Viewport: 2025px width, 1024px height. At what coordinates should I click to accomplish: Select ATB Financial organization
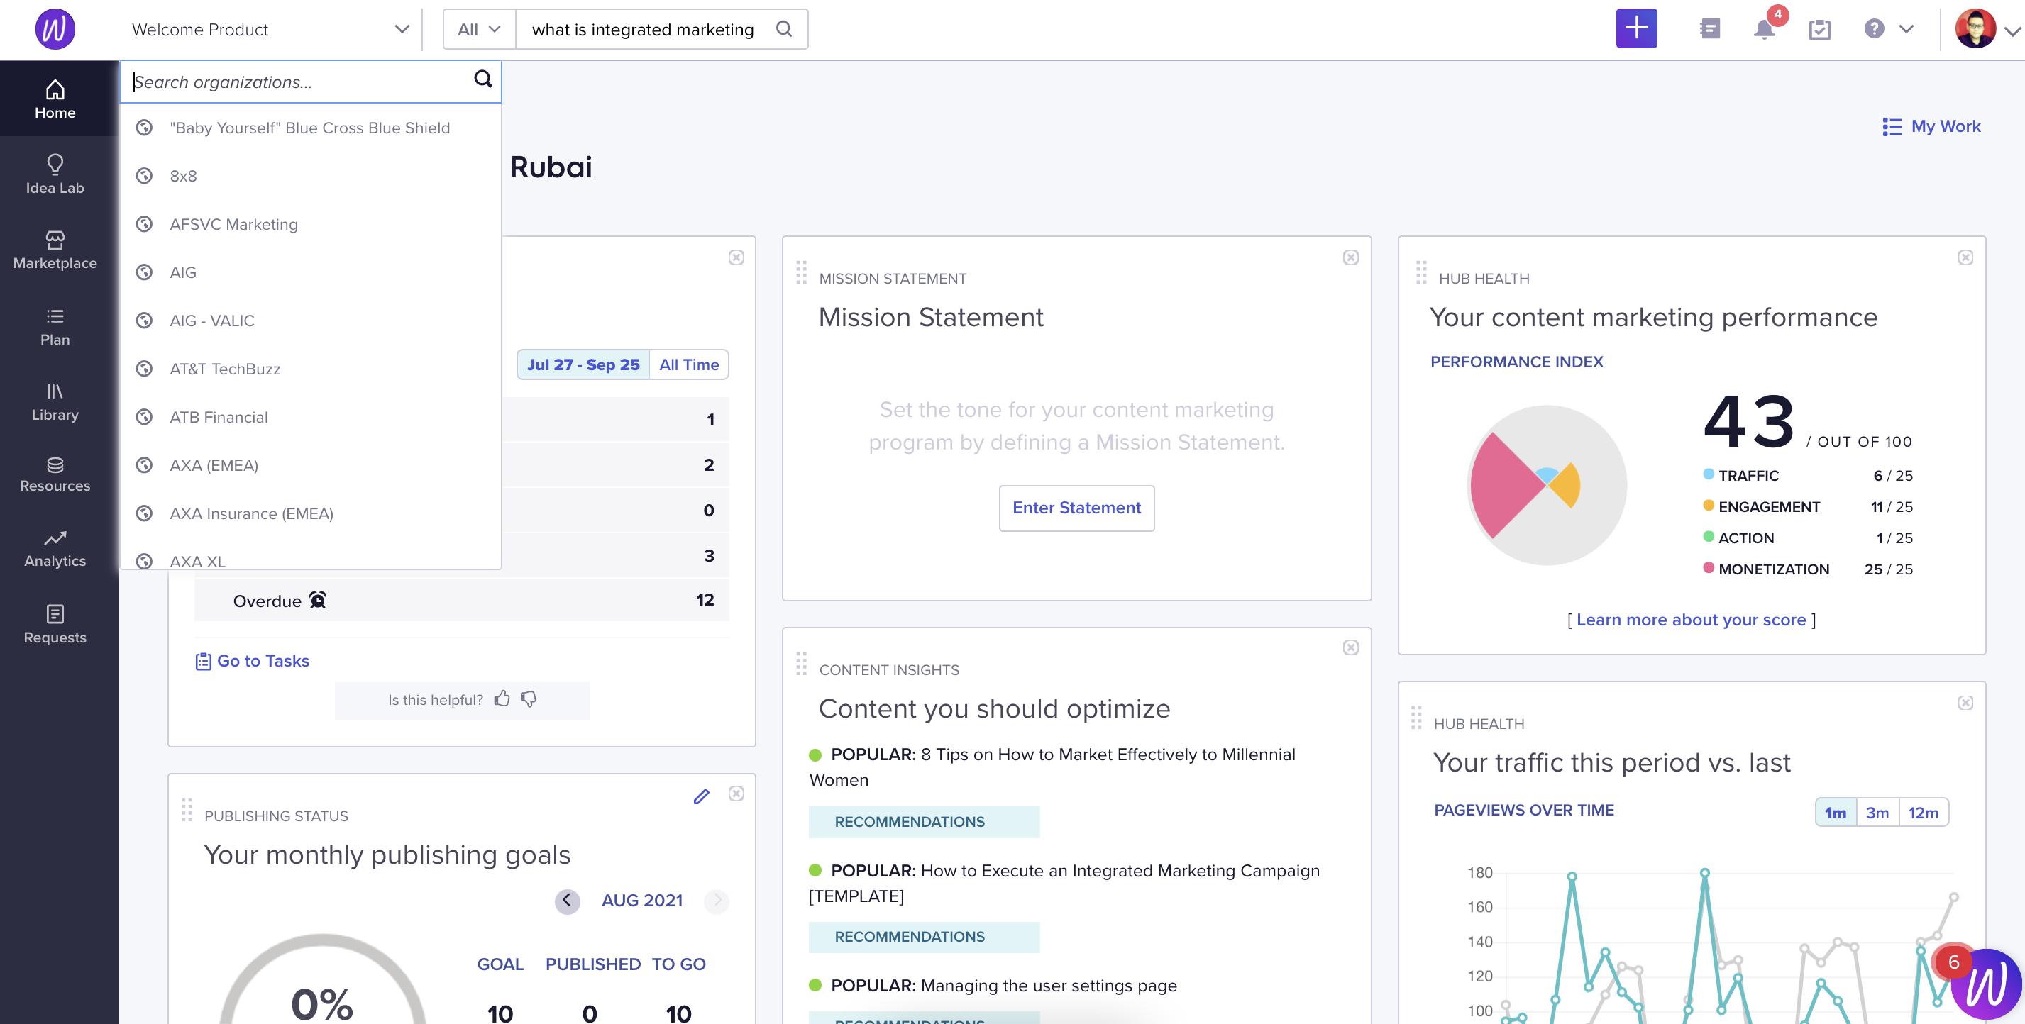coord(310,416)
